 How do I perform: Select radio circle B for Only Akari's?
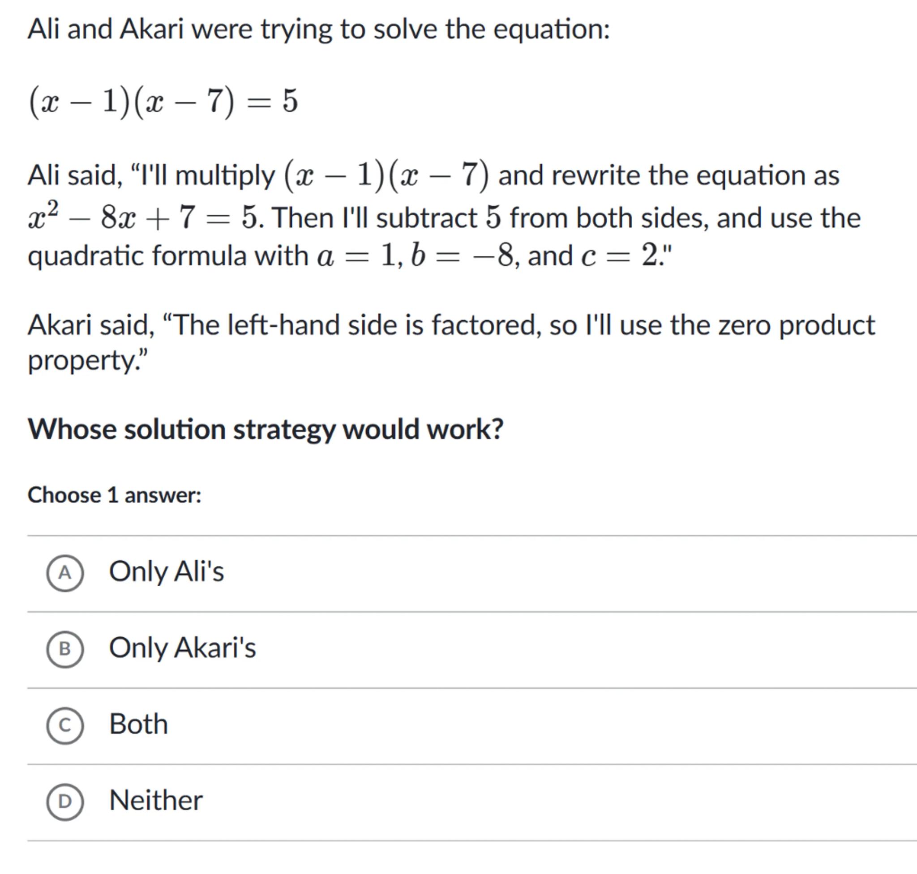pyautogui.click(x=65, y=649)
